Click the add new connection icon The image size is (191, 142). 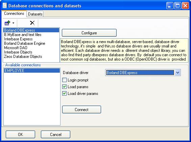click(7, 23)
